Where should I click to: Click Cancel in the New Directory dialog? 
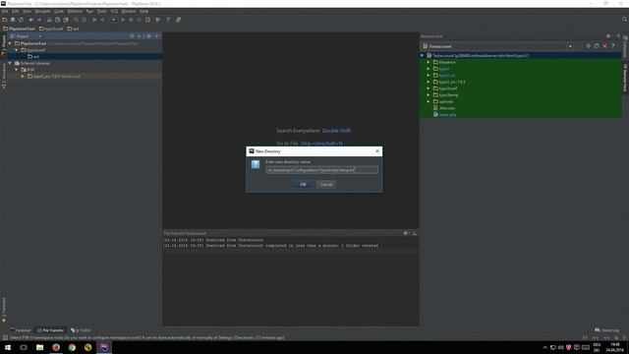pyautogui.click(x=326, y=184)
